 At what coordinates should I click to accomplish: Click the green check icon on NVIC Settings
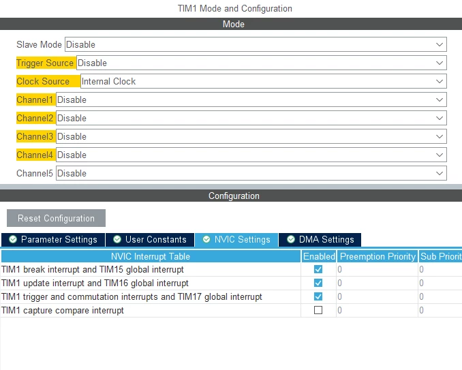(206, 239)
